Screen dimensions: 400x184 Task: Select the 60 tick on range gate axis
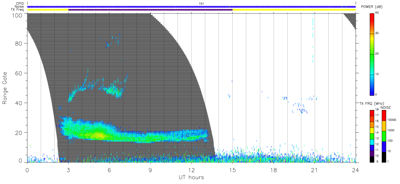point(18,73)
